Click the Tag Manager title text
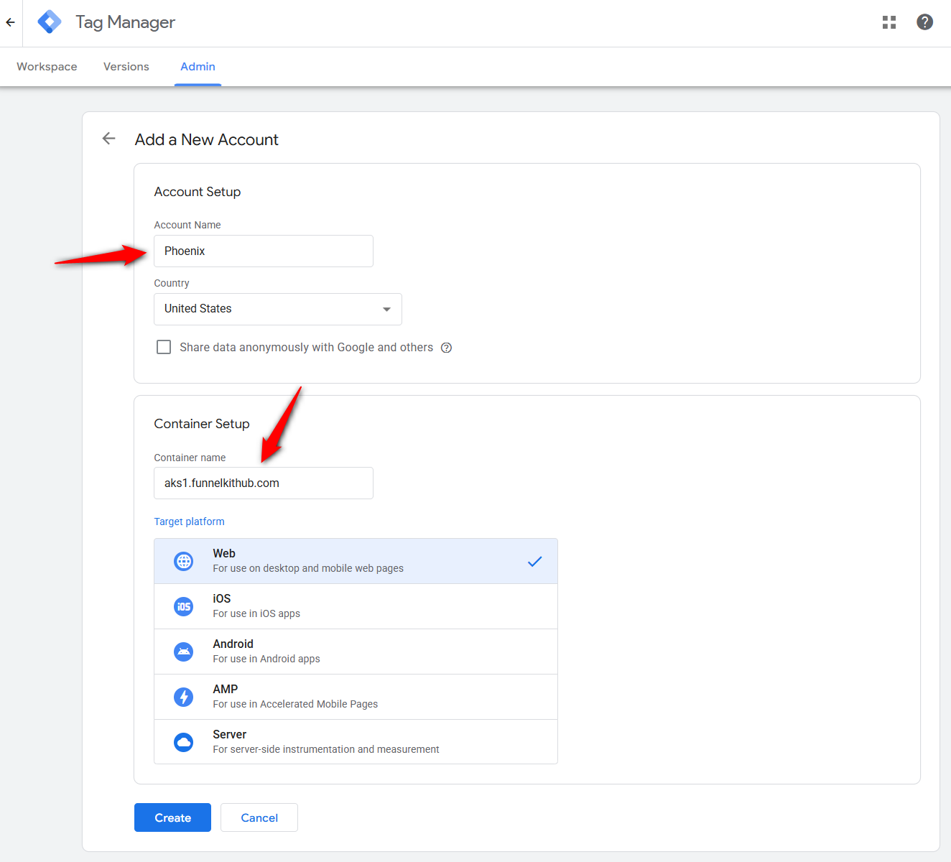 click(x=125, y=22)
